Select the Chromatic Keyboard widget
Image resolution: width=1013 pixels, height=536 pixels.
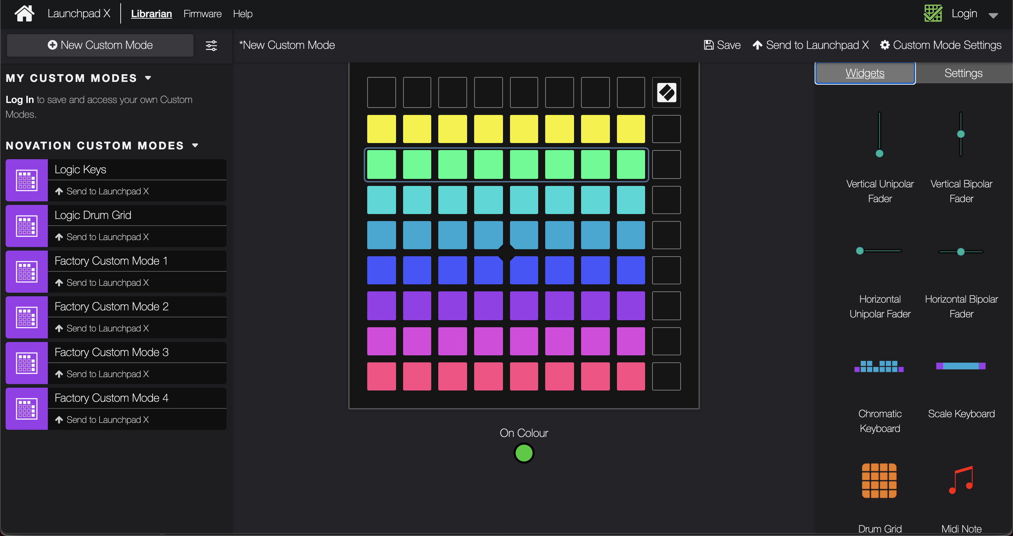880,366
